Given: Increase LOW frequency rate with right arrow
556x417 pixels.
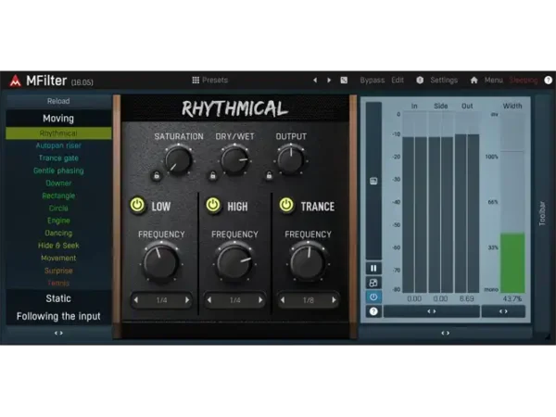Looking at the screenshot, I should [x=187, y=300].
